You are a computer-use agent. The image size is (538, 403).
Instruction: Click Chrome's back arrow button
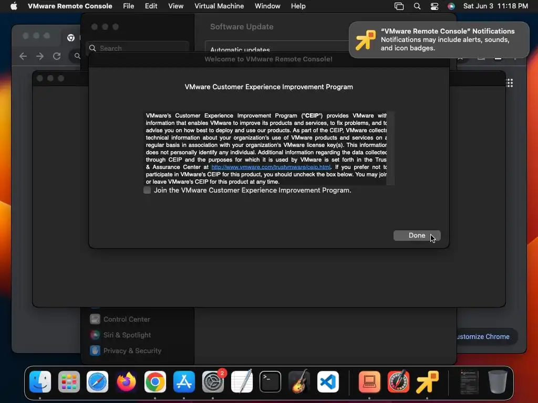23,56
